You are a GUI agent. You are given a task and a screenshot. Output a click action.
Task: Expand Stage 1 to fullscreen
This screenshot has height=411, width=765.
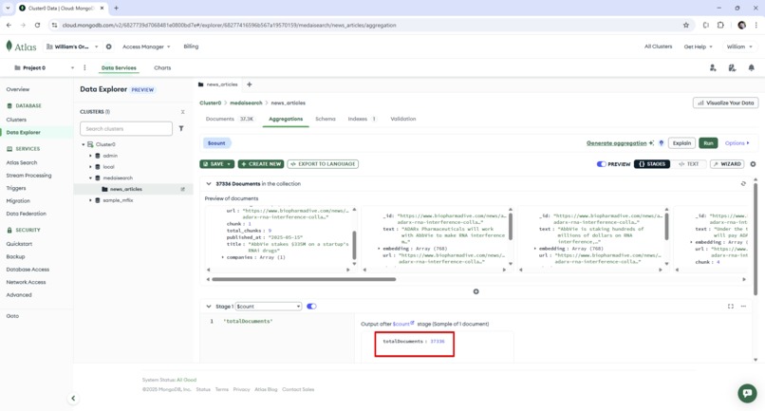(x=731, y=306)
